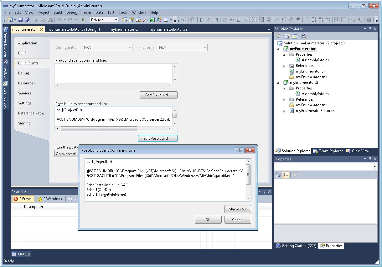Switch to myEnumeratorEditor.cs [Design] tab
This screenshot has width=382, height=267.
(x=73, y=29)
